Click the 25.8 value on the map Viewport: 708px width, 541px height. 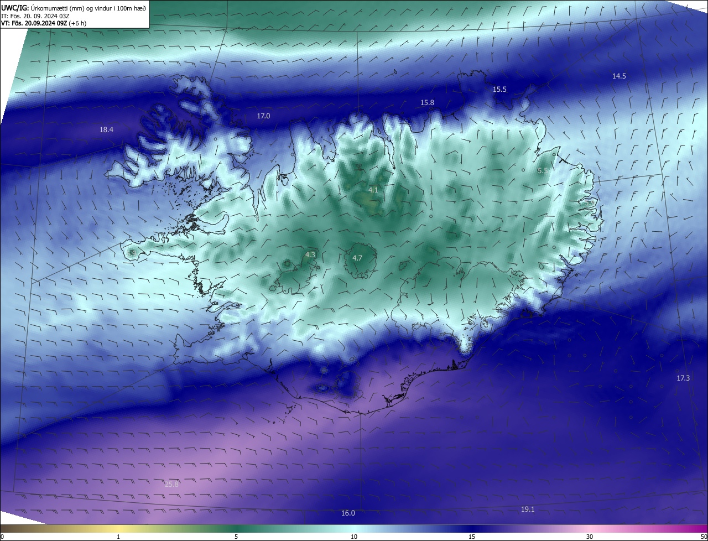[x=171, y=485]
